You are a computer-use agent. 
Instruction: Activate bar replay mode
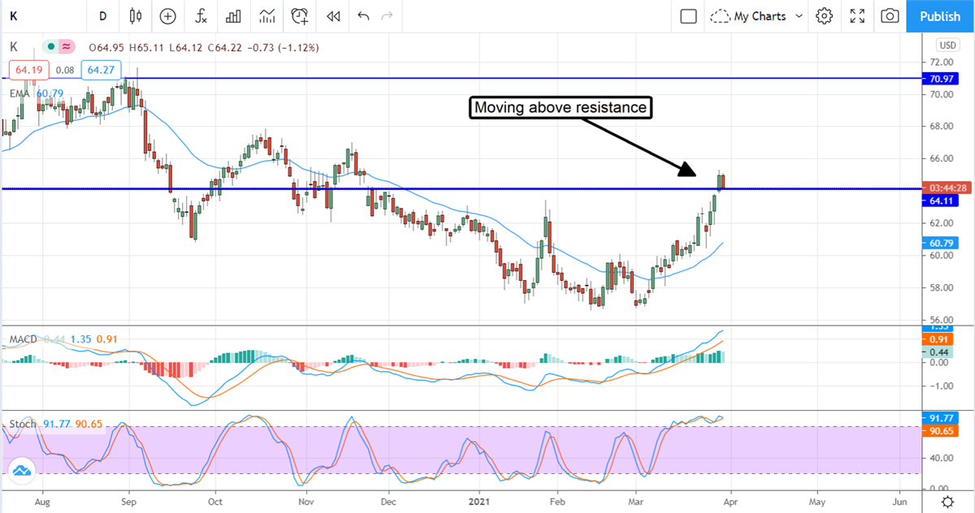pyautogui.click(x=332, y=16)
